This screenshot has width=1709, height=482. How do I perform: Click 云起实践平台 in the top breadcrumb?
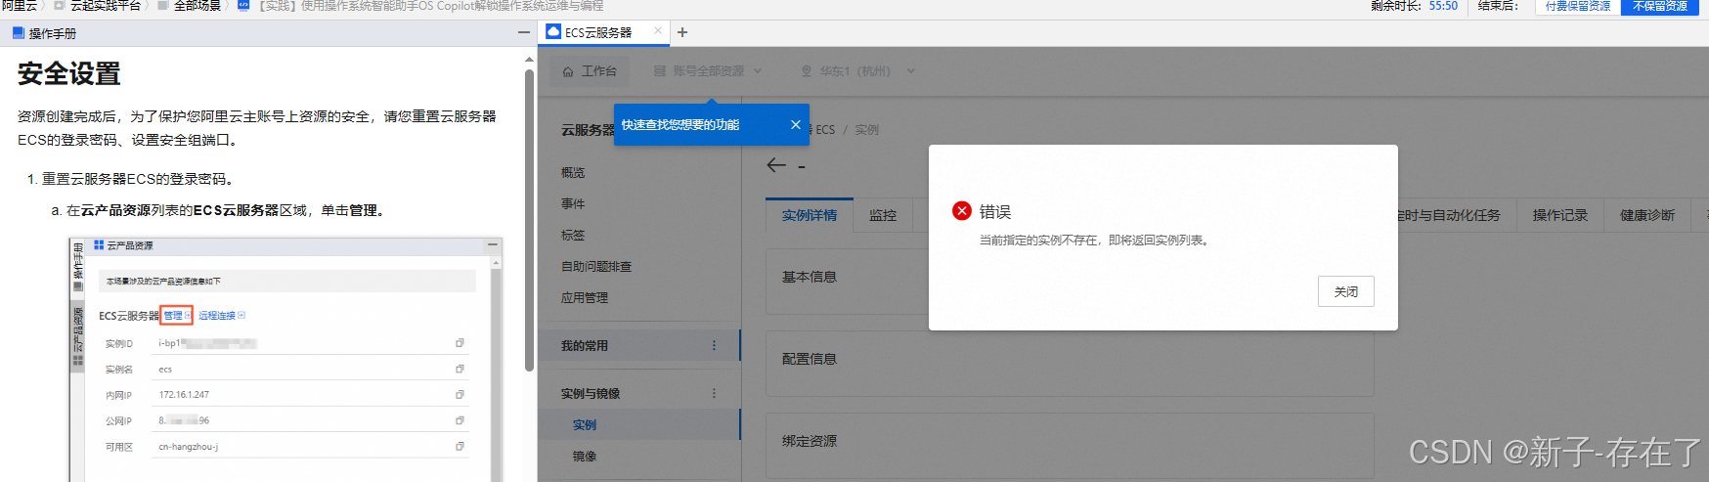(x=105, y=7)
